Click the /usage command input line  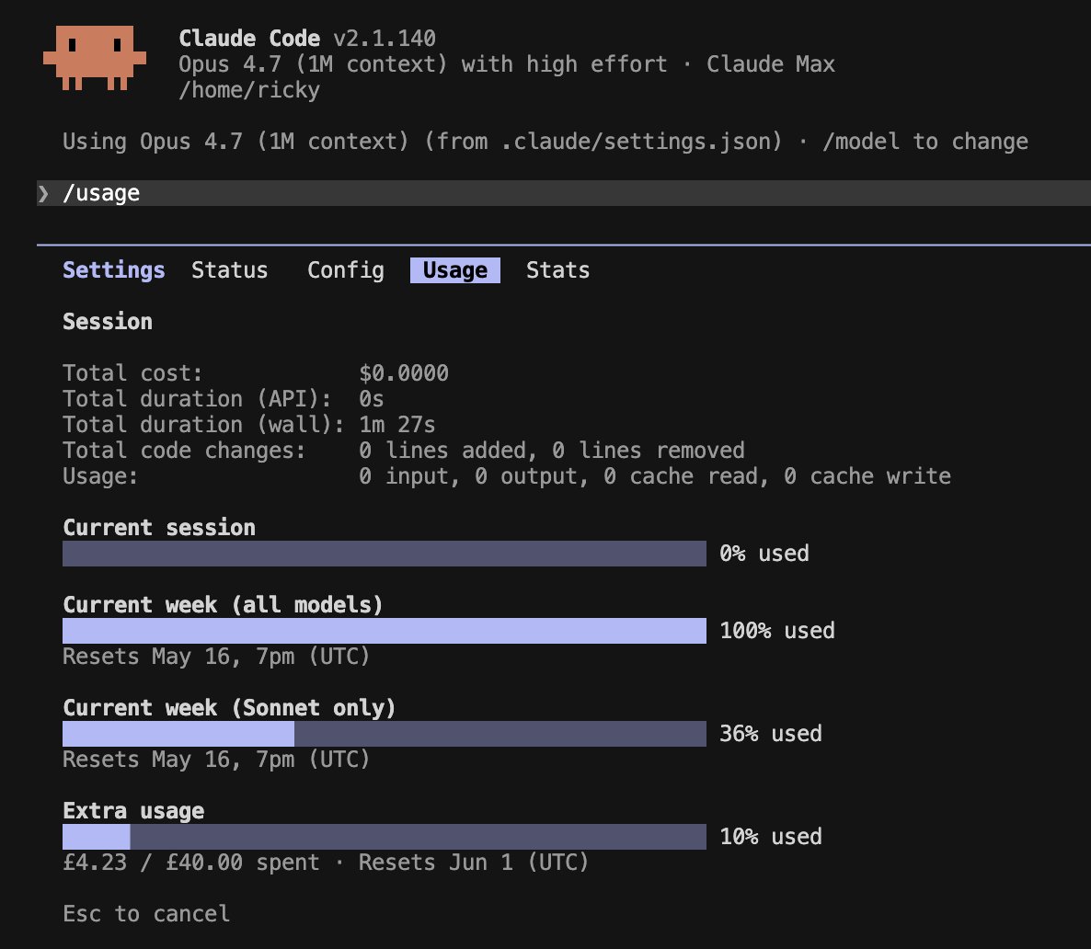coord(564,193)
